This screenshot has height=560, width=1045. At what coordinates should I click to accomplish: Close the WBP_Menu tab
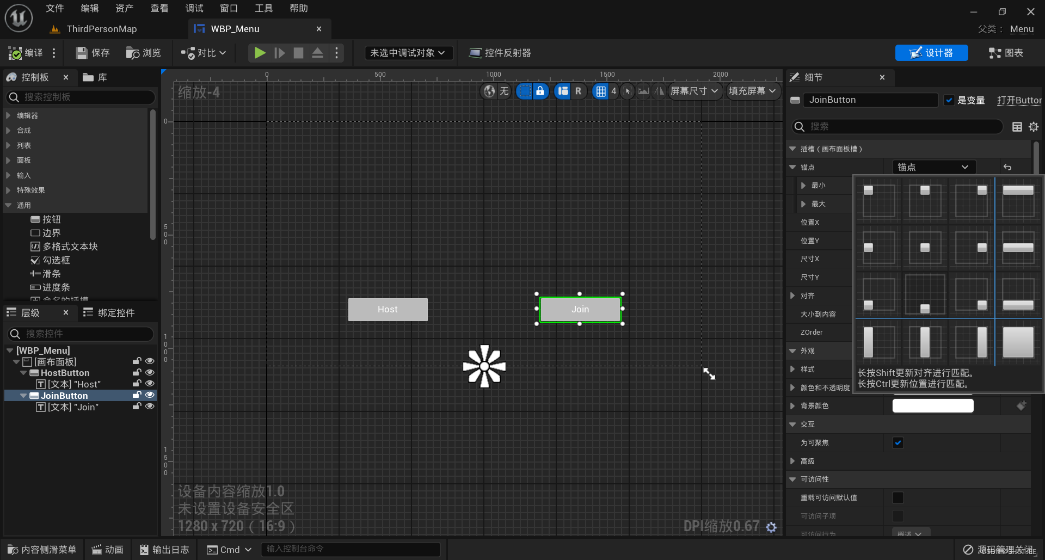(x=319, y=29)
